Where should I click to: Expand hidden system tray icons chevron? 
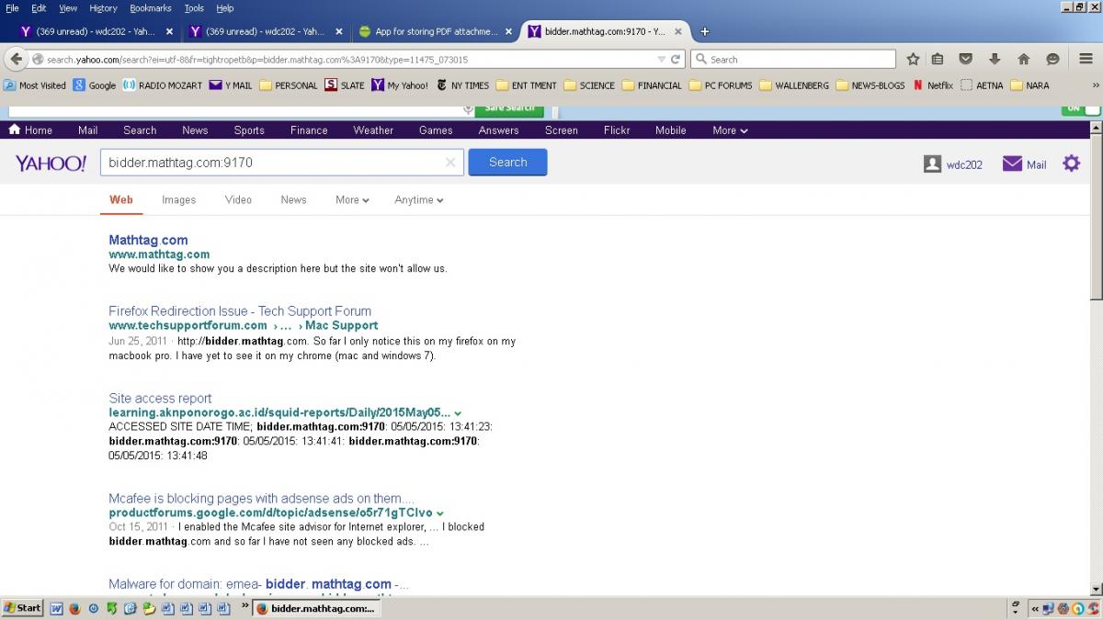click(1035, 608)
